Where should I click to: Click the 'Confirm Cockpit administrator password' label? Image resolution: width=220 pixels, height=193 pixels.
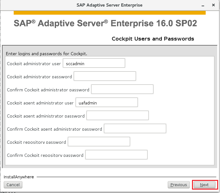[x=48, y=90]
